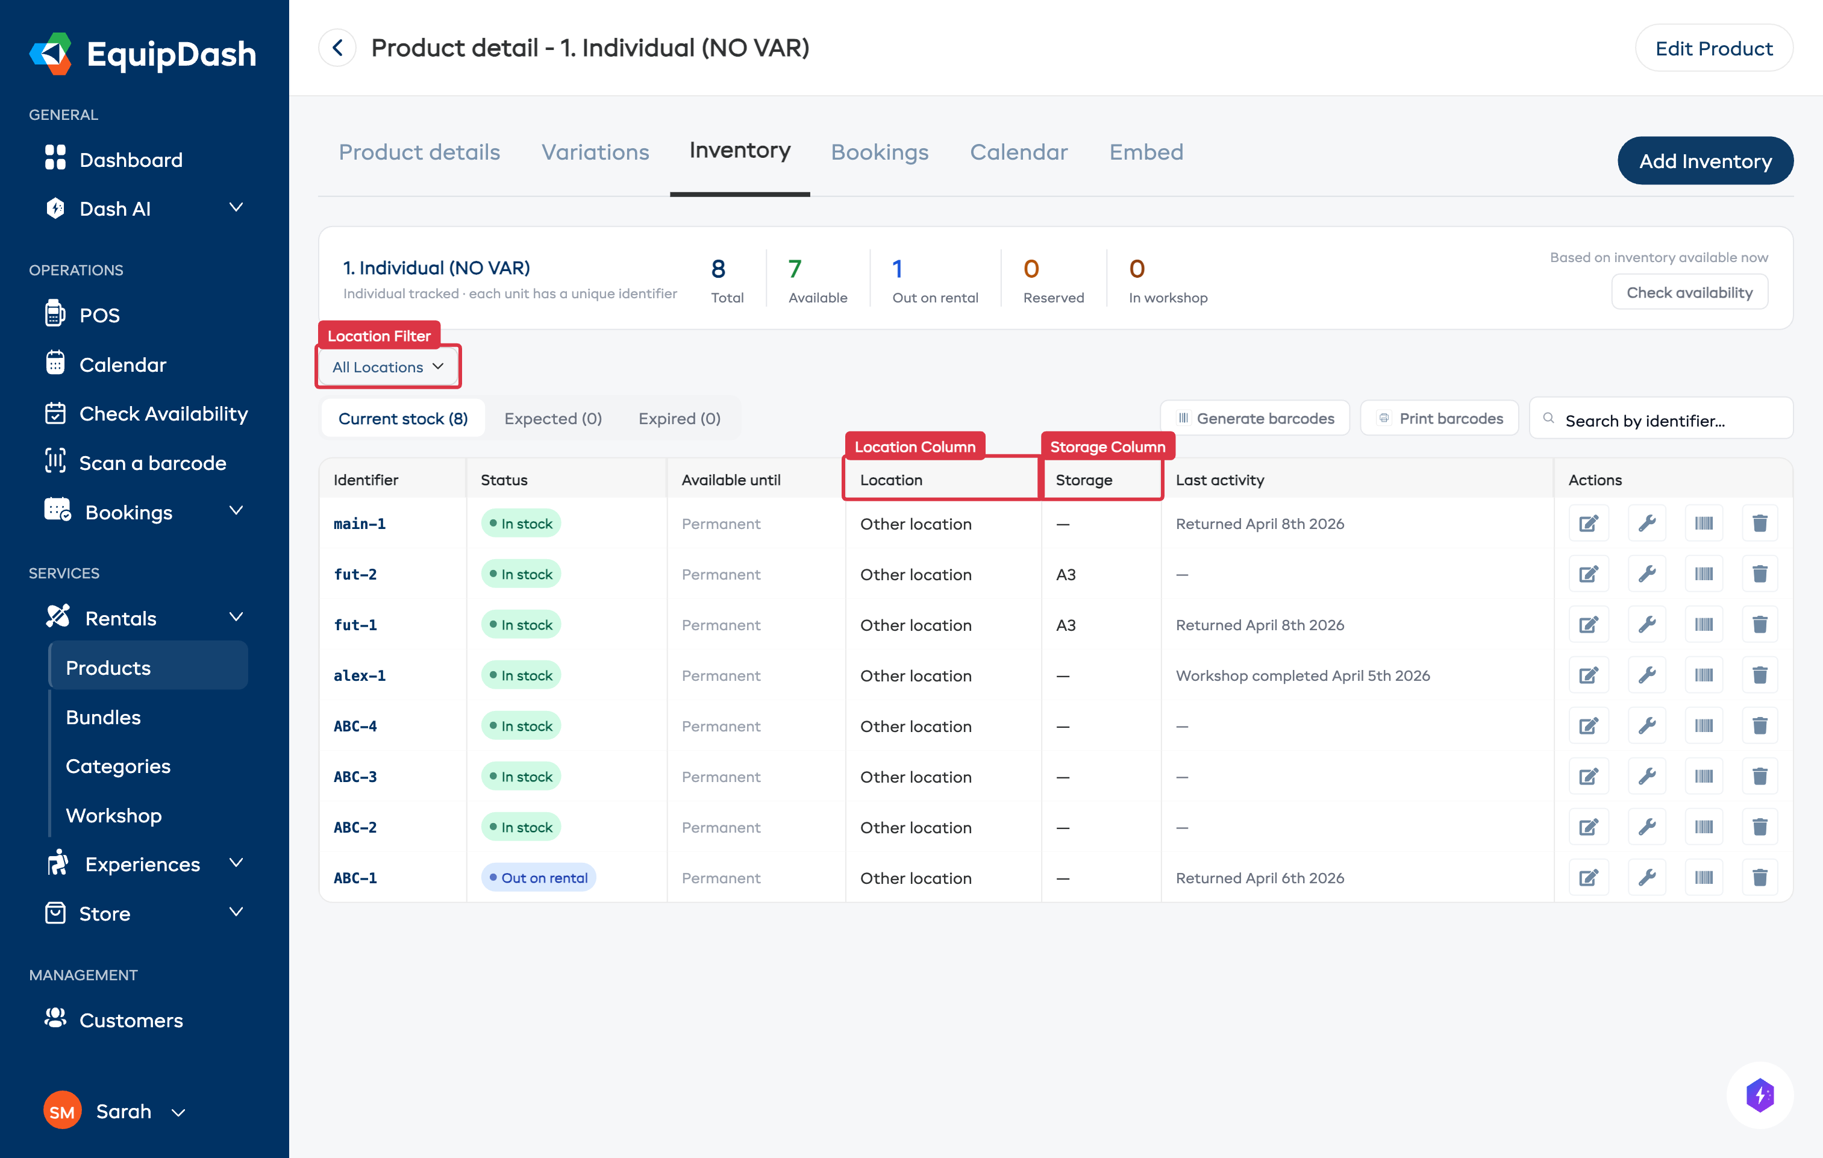Click the edit icon for main-1
1823x1158 pixels.
tap(1588, 524)
